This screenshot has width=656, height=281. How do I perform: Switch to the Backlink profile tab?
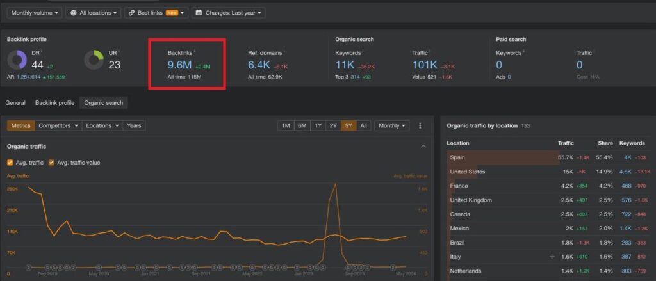(x=54, y=102)
